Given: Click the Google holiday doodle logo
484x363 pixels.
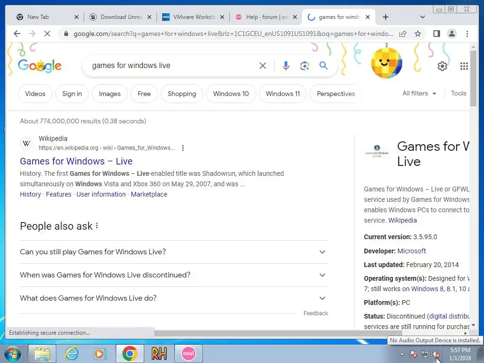Looking at the screenshot, I should point(40,65).
